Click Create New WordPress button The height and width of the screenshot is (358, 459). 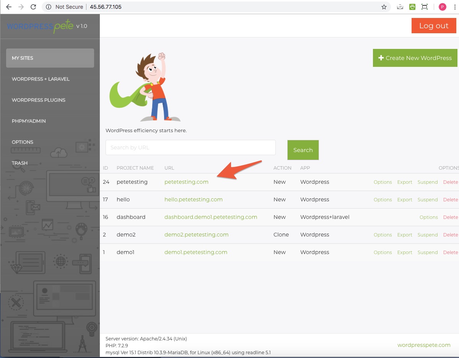[x=415, y=58]
